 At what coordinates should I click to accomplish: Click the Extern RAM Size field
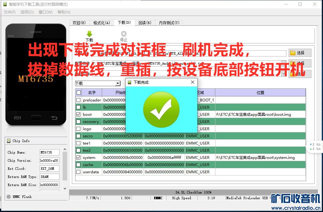[x=49, y=185]
